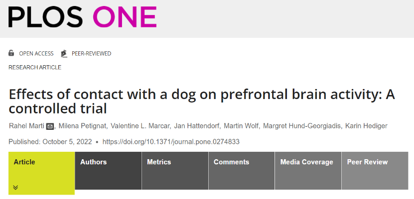Screen dimensions: 414x199
Task: Click author Valentine L. Marcar
Action: point(139,126)
